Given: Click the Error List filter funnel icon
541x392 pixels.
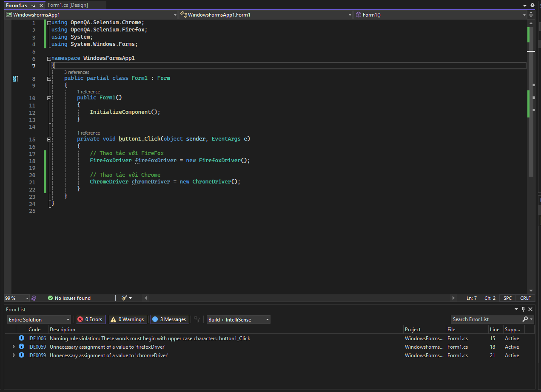Looking at the screenshot, I should [x=197, y=319].
